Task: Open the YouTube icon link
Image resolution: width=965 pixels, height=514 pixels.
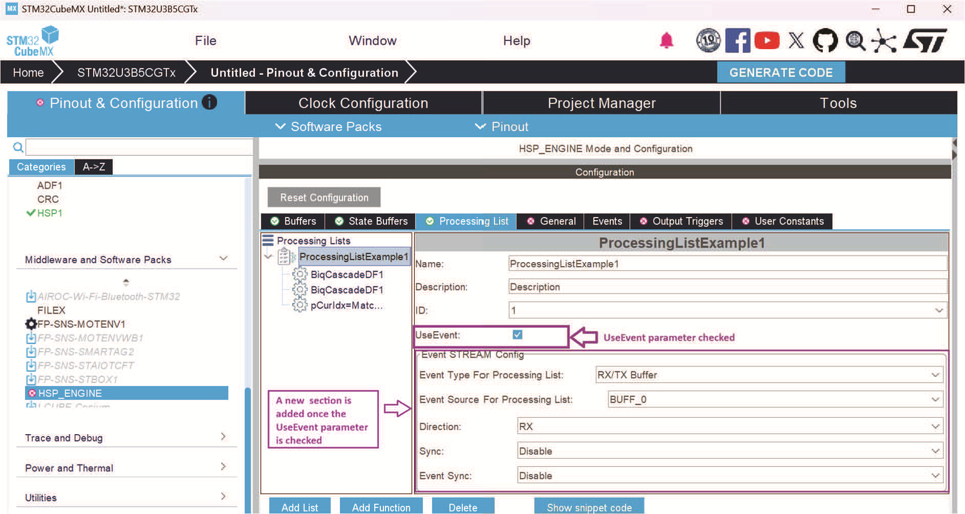Action: [767, 40]
